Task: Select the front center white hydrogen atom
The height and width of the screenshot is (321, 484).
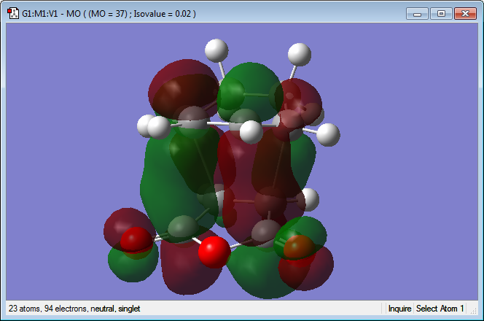Action: click(x=251, y=132)
